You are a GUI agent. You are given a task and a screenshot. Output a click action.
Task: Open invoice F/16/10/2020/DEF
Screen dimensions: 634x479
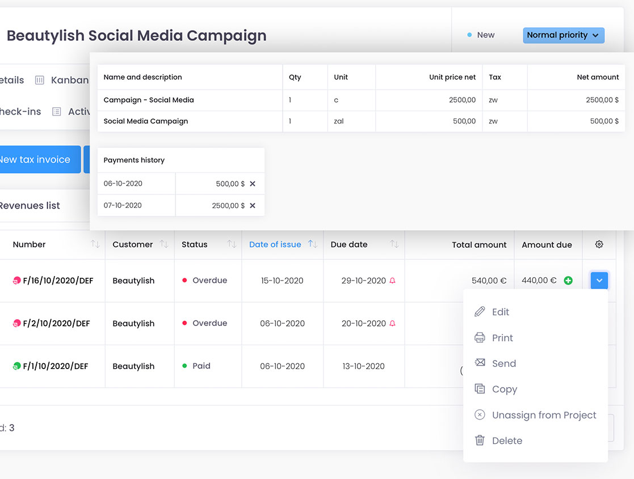click(x=58, y=281)
